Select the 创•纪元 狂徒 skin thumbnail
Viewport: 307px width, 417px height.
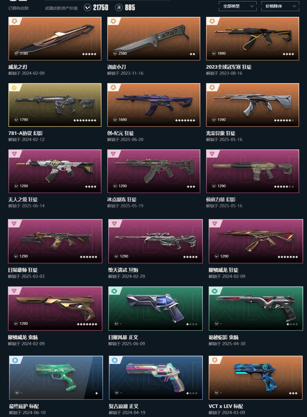(x=154, y=105)
